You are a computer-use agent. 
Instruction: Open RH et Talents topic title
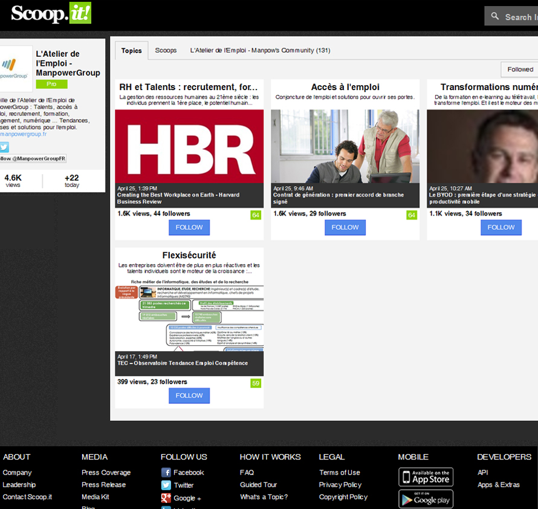pyautogui.click(x=189, y=87)
